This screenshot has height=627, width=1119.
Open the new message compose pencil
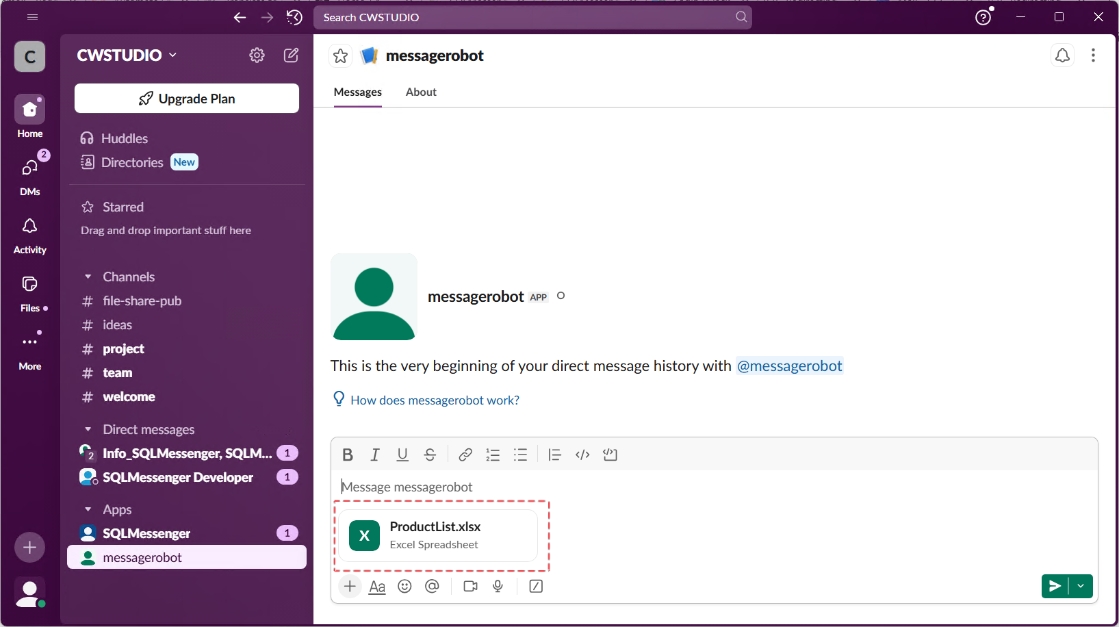pos(291,55)
